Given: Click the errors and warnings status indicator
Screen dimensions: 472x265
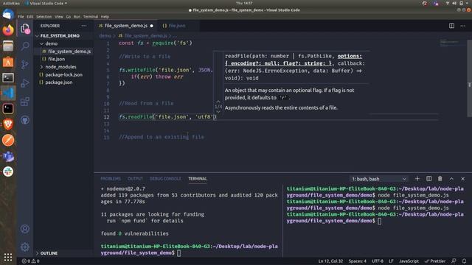Looking at the screenshot, I should (30, 261).
